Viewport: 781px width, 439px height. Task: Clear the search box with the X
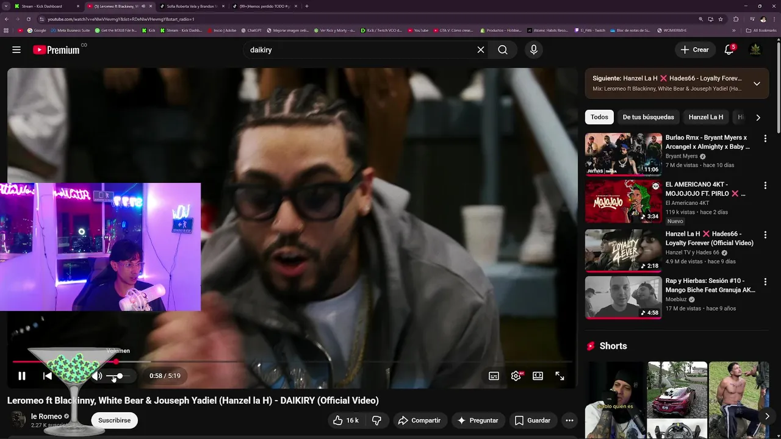pos(481,50)
